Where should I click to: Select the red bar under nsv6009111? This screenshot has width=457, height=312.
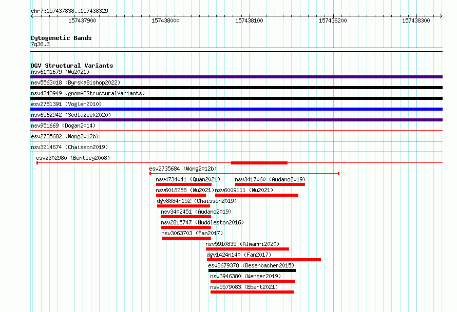256,195
